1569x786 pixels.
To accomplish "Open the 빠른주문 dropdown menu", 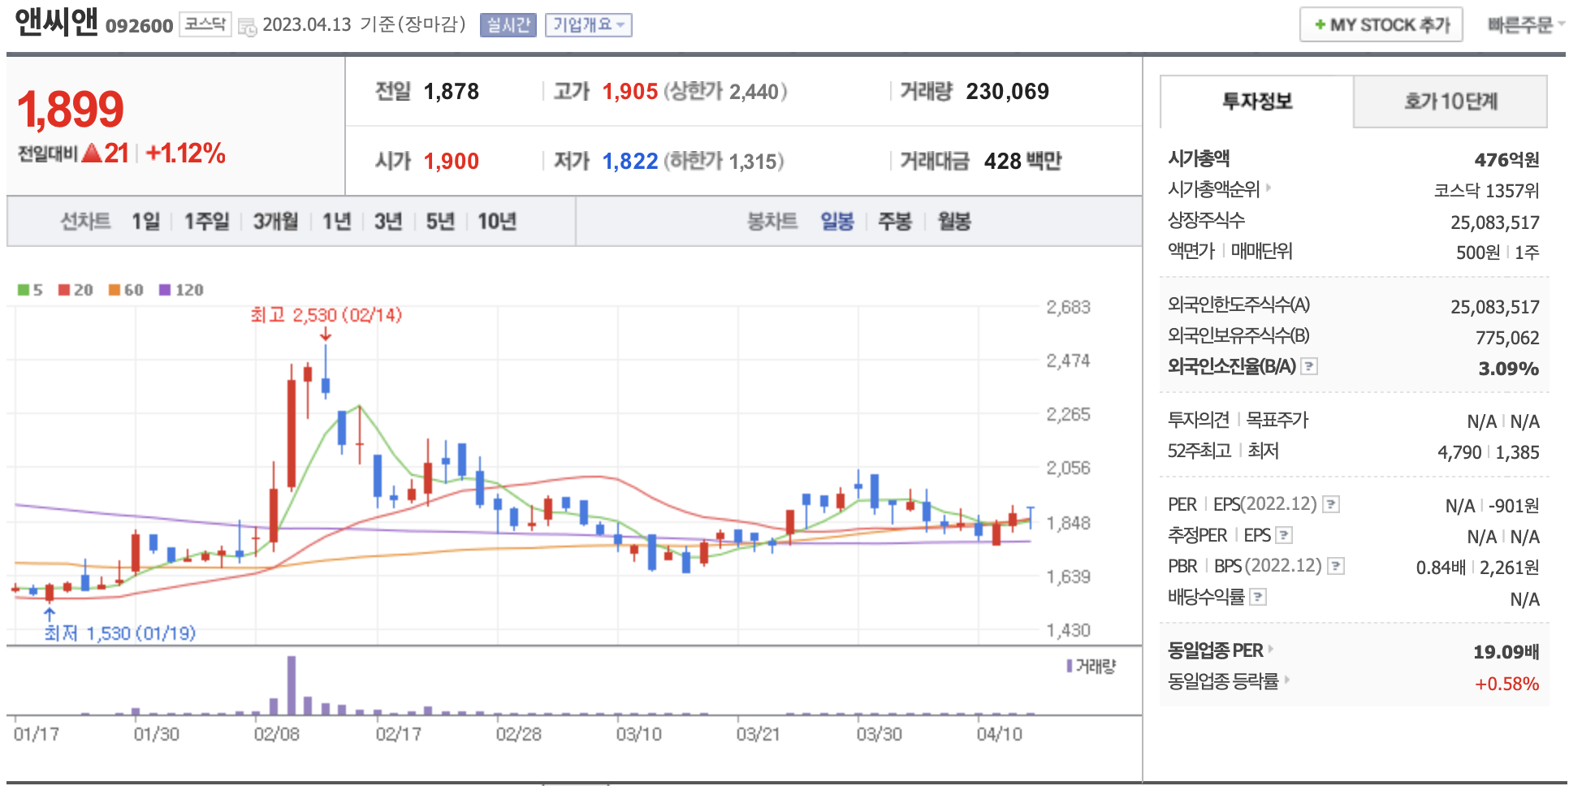I will pyautogui.click(x=1524, y=25).
